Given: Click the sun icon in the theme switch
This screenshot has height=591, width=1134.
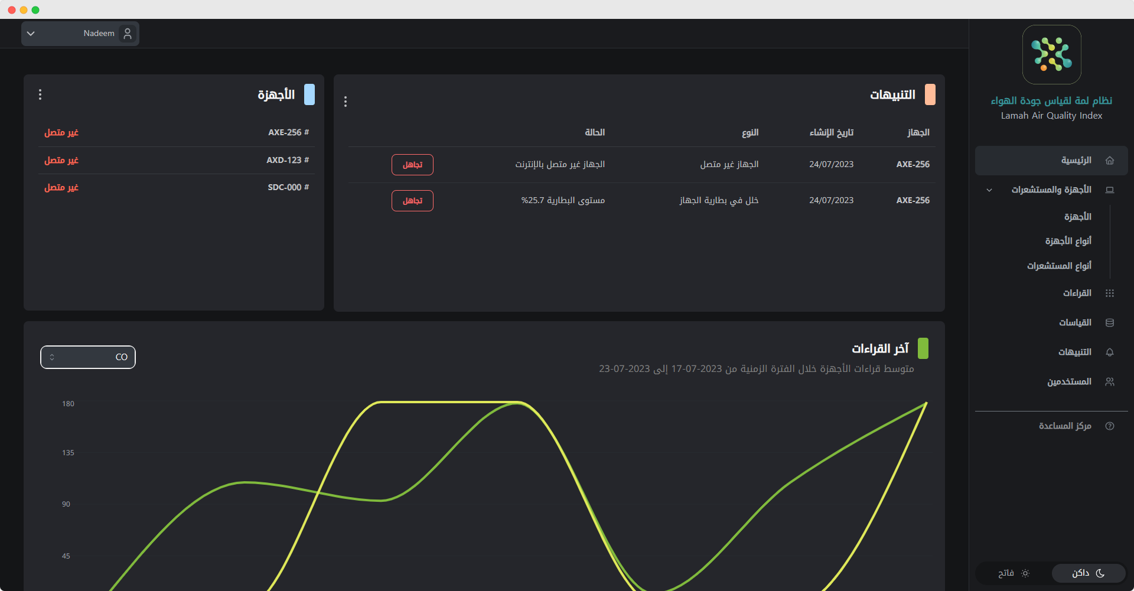Looking at the screenshot, I should (x=1025, y=573).
